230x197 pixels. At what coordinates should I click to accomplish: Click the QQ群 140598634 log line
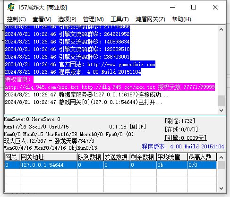[x=67, y=42]
